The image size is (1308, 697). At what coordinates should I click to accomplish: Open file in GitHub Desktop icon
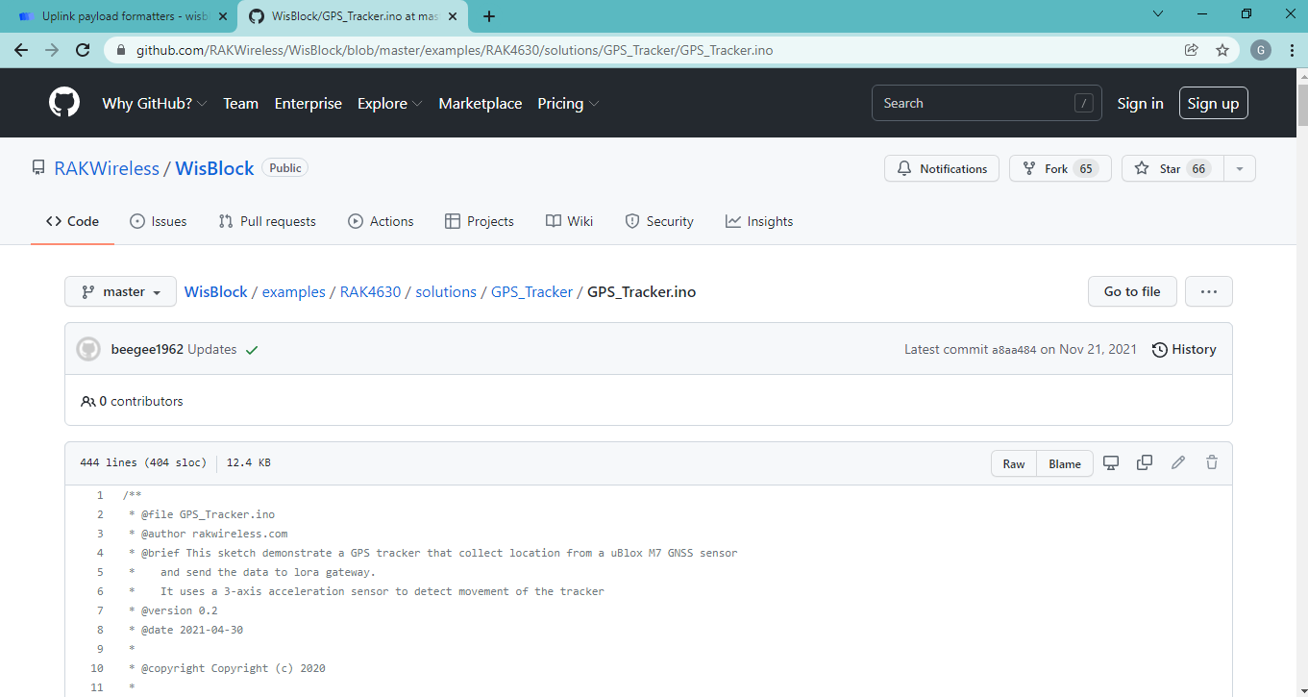(x=1111, y=463)
